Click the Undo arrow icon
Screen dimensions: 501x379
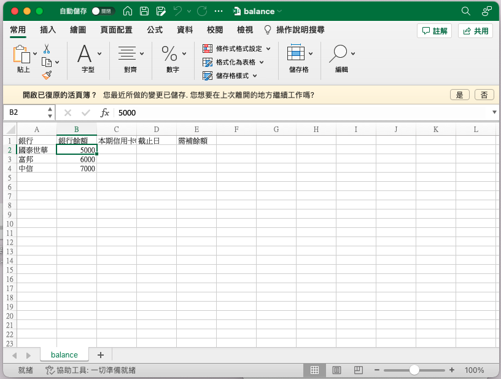177,11
